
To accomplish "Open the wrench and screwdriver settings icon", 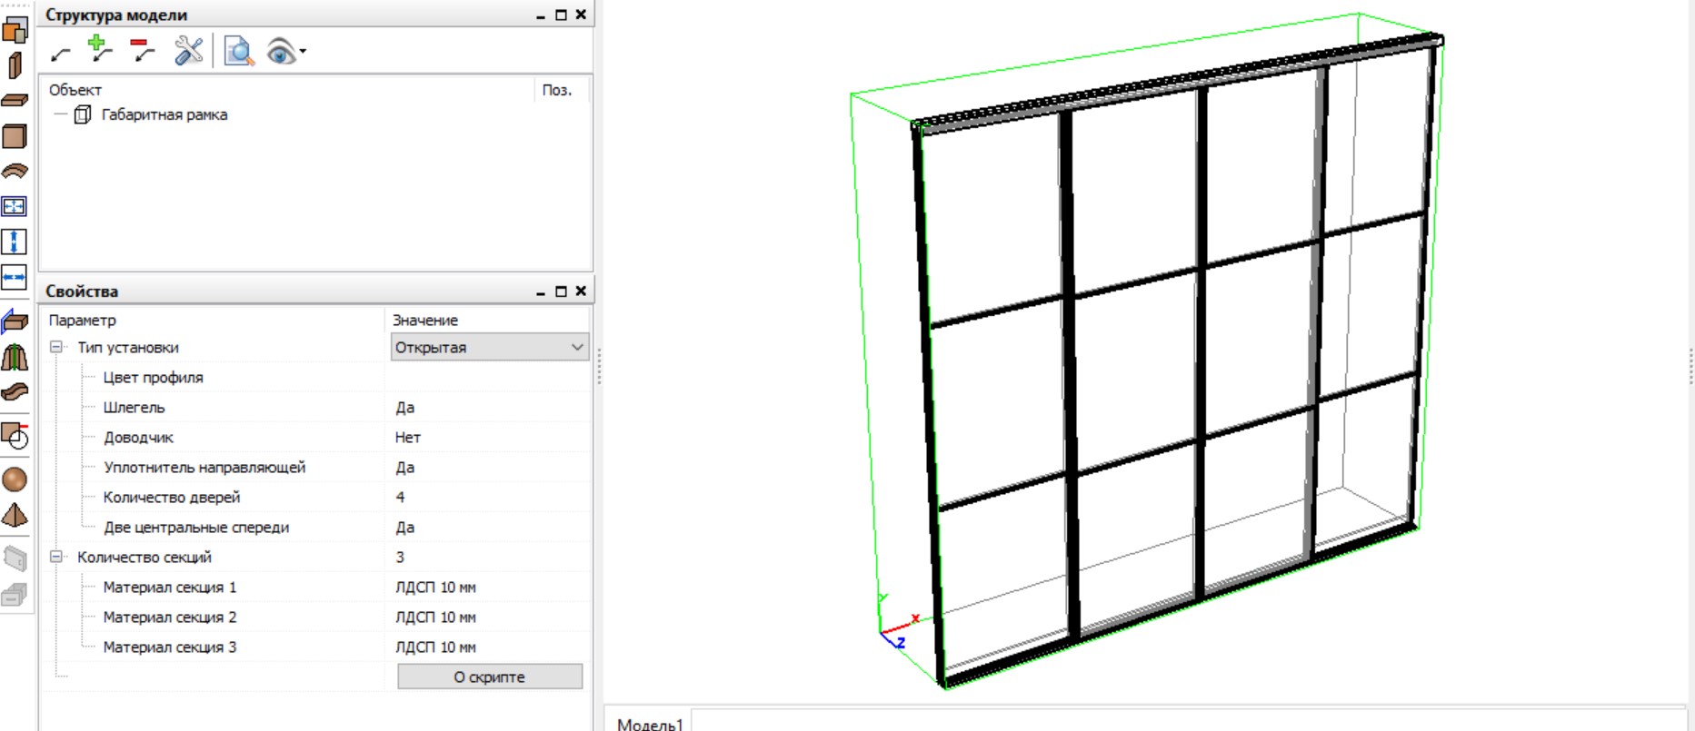I will tap(188, 51).
